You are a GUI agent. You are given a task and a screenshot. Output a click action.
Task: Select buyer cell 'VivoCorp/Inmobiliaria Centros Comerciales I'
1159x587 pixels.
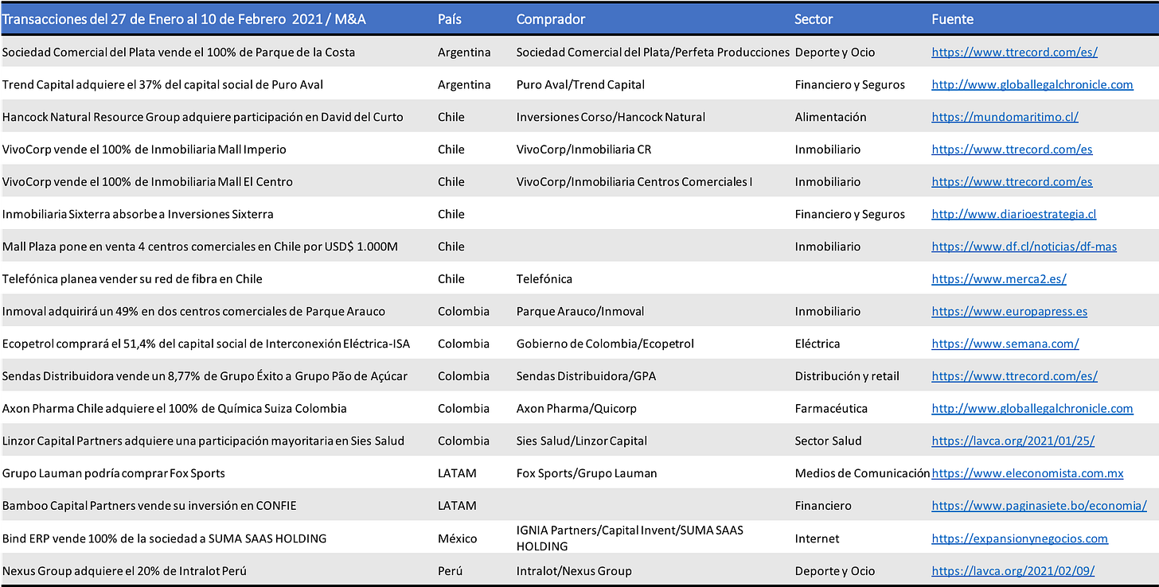pos(634,181)
